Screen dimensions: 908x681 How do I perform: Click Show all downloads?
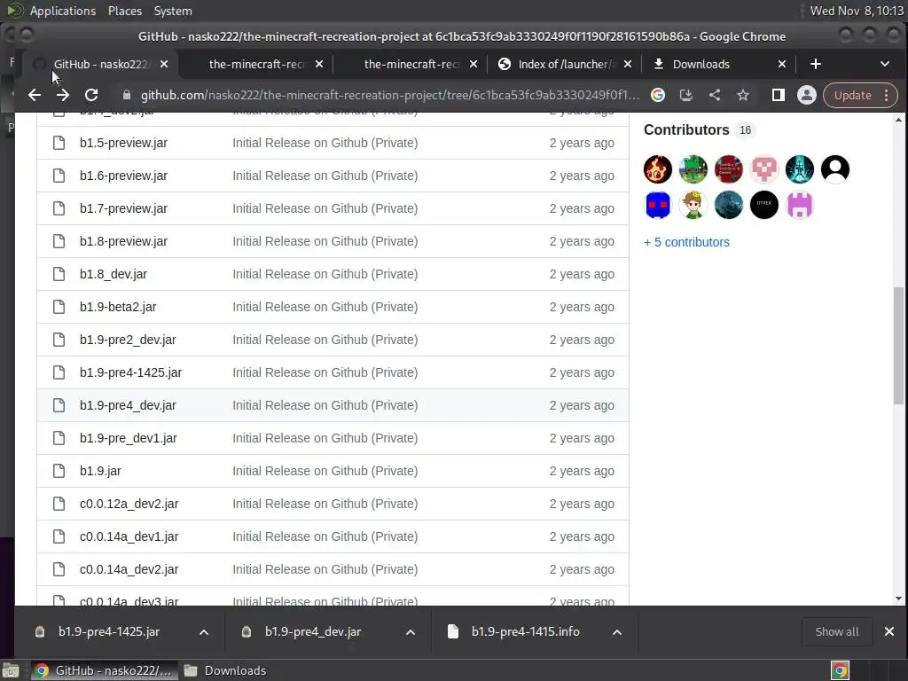pyautogui.click(x=837, y=631)
